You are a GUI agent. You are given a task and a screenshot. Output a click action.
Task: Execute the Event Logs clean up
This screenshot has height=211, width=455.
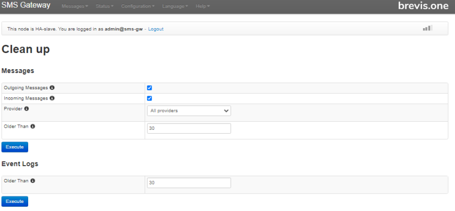pyautogui.click(x=15, y=201)
